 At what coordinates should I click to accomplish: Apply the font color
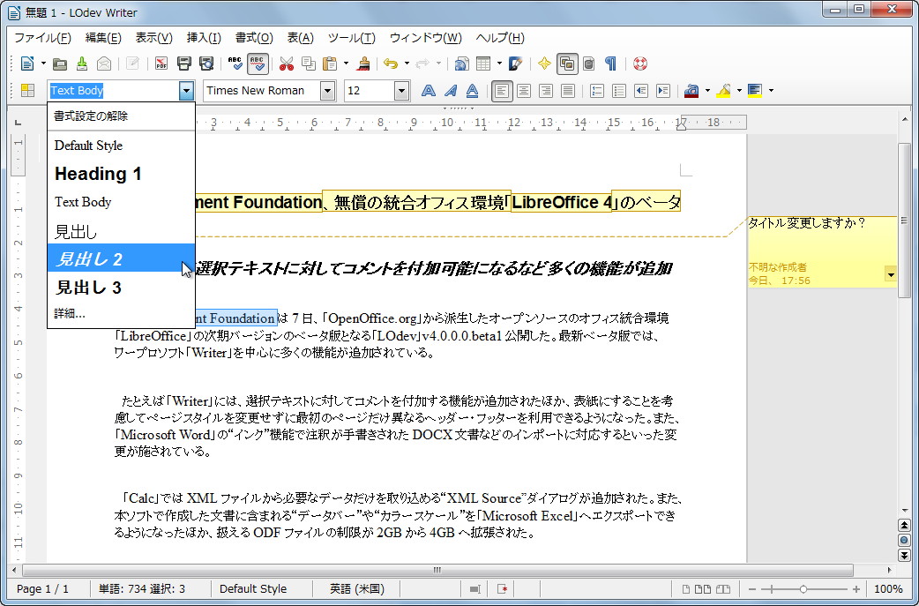691,90
